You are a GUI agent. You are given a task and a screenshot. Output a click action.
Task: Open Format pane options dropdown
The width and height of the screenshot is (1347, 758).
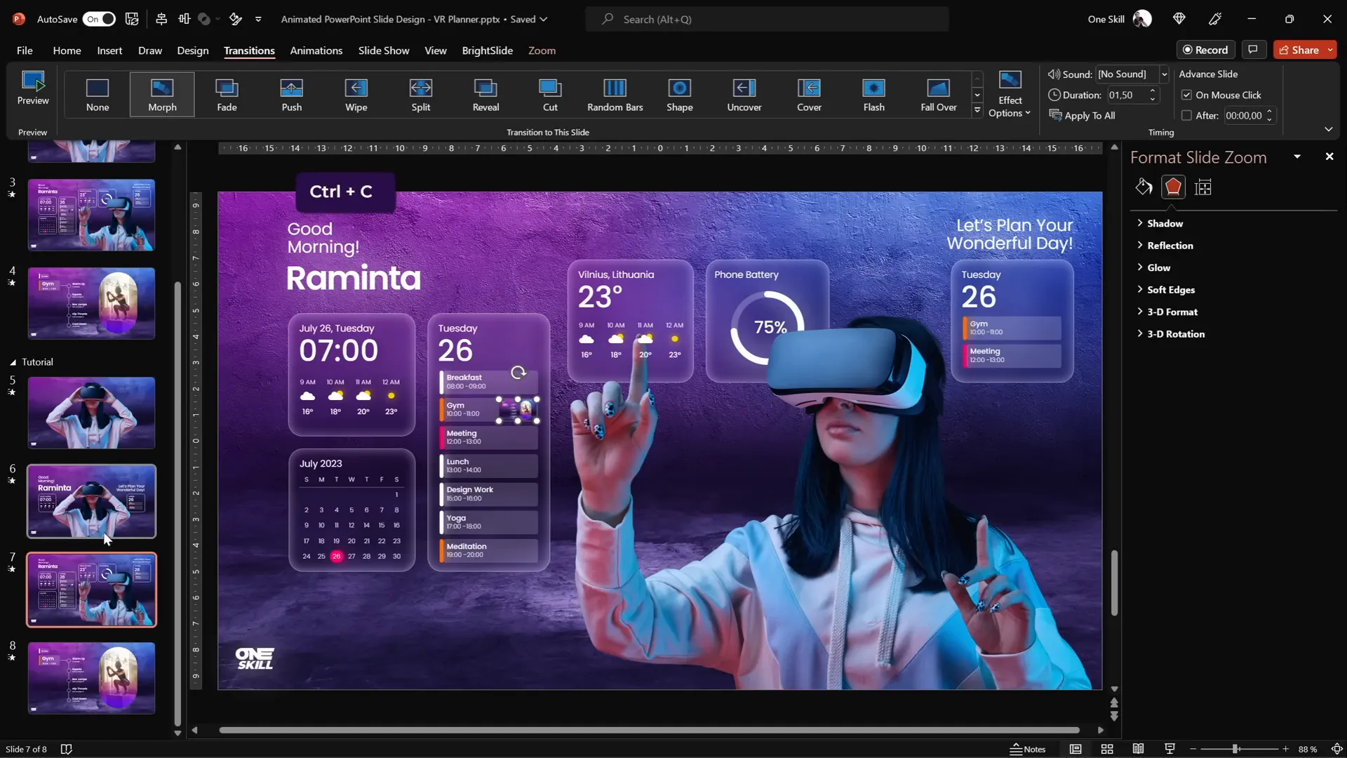click(1297, 157)
